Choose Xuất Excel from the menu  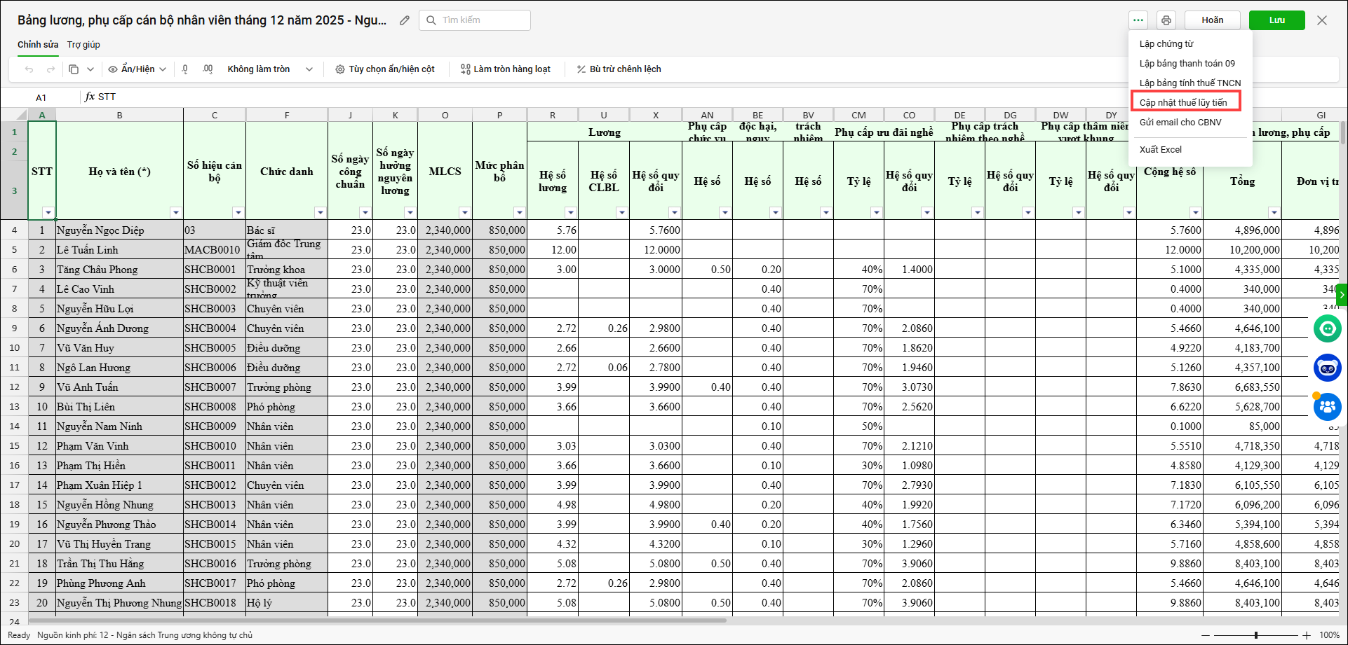click(x=1160, y=149)
